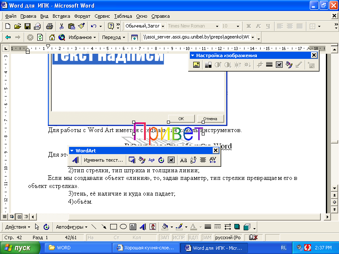Open Вставка menu

(x=61, y=16)
